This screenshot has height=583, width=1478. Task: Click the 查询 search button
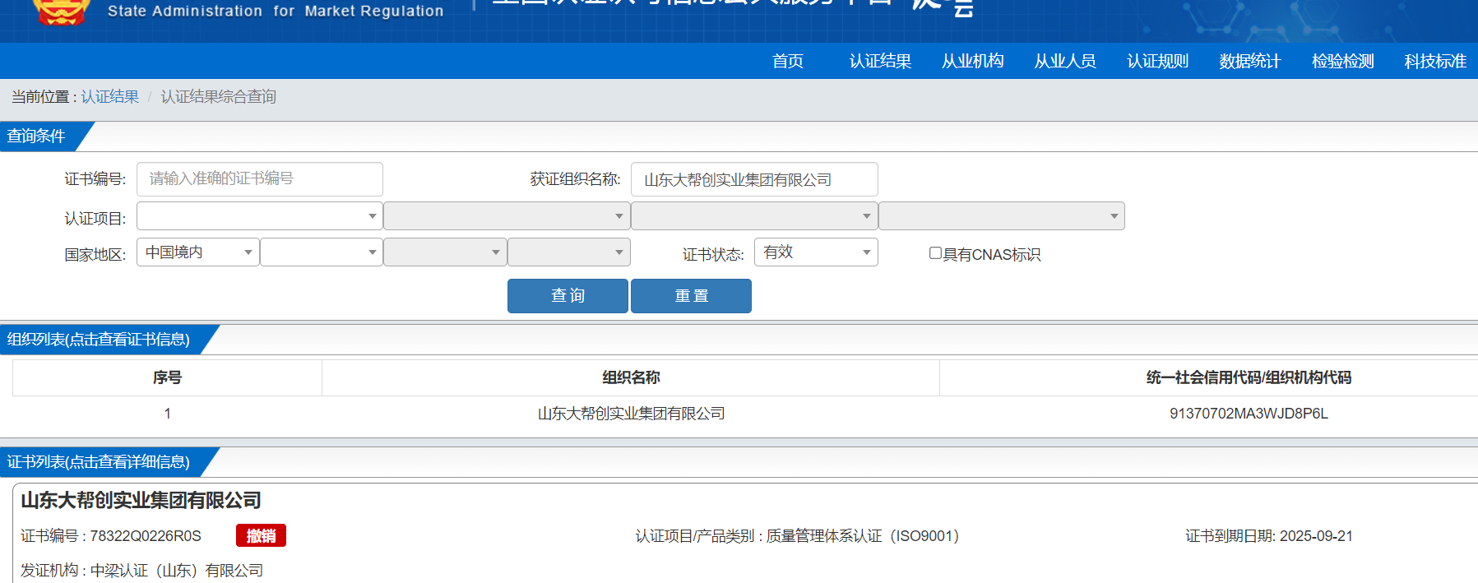pos(568,296)
